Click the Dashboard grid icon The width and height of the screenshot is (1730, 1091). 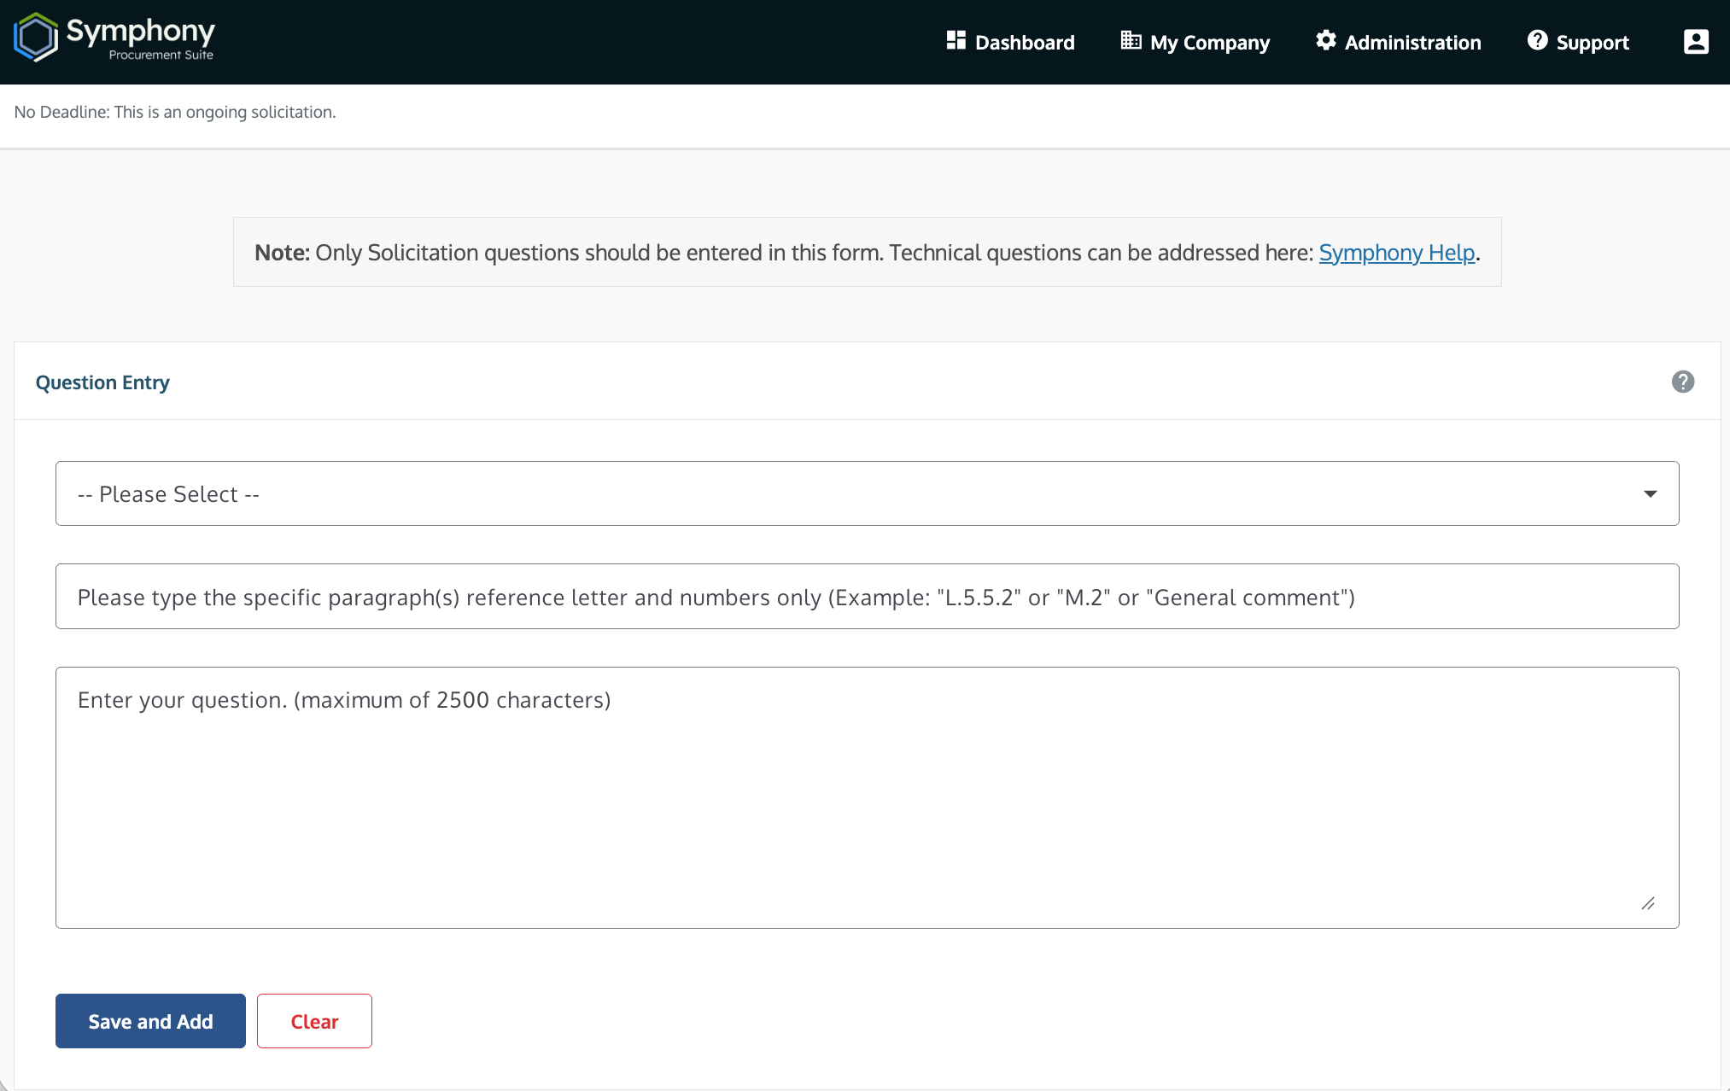pos(956,41)
